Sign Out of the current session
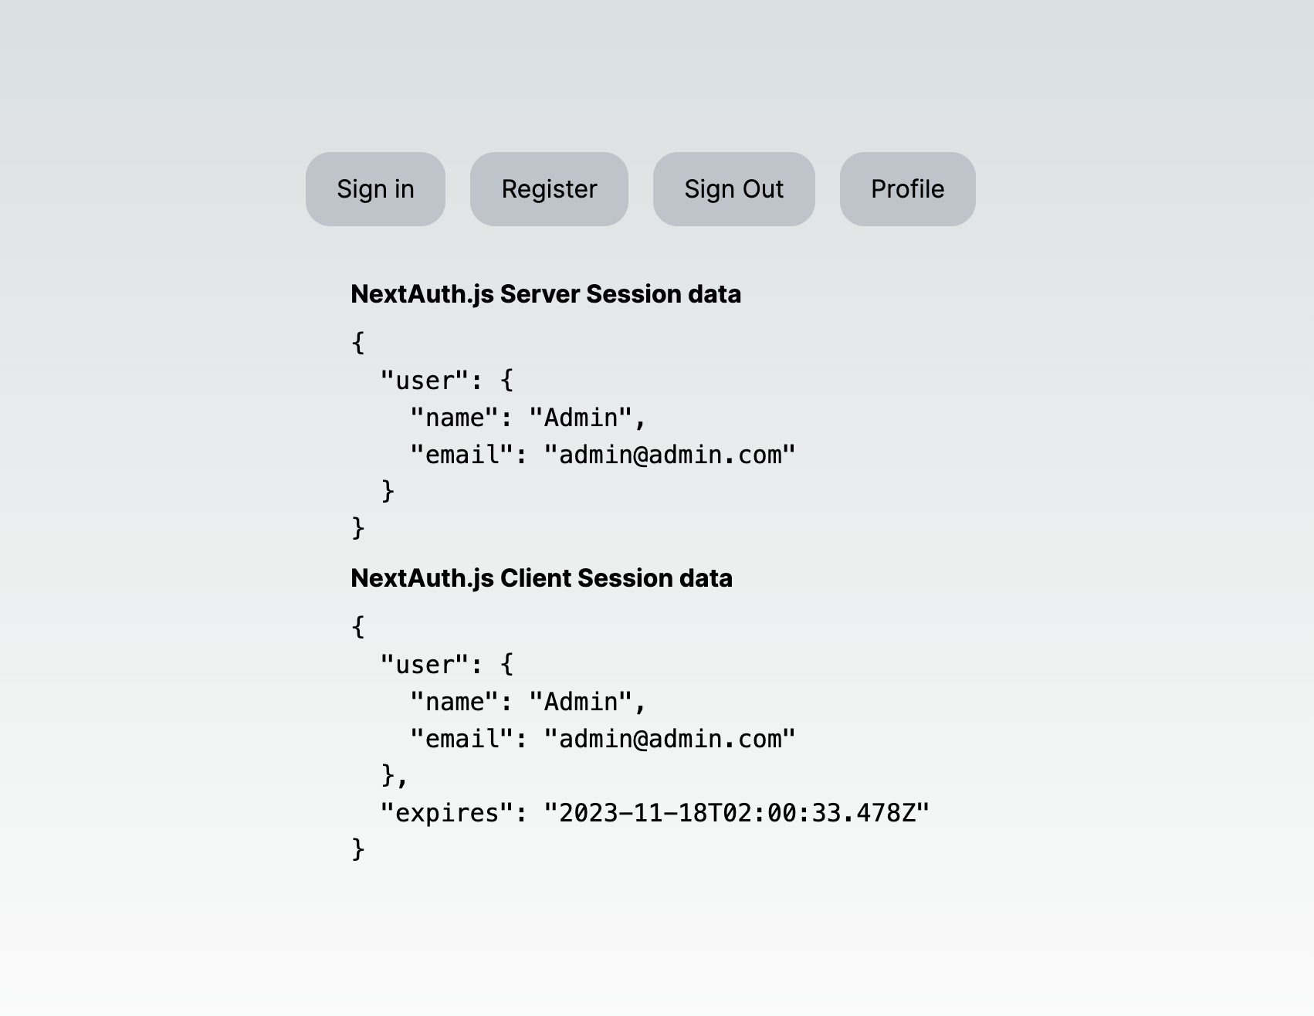The width and height of the screenshot is (1314, 1016). [x=734, y=189]
